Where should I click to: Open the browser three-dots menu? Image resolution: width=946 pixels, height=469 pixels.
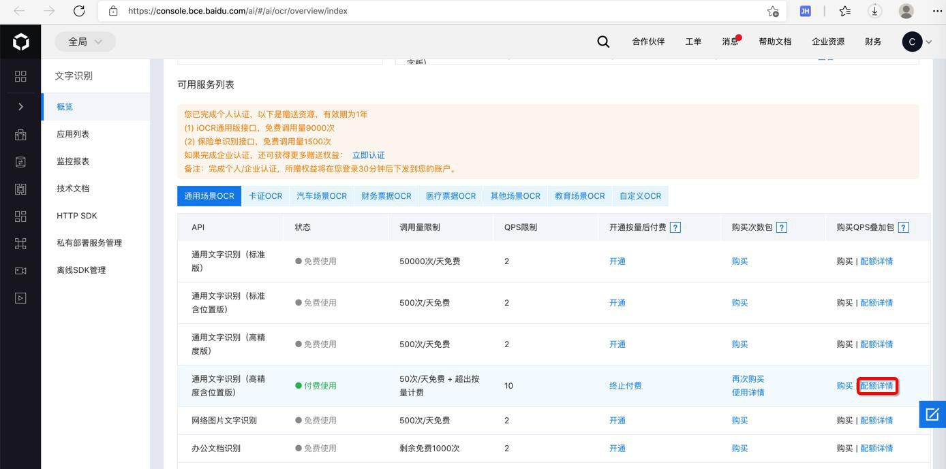point(937,11)
